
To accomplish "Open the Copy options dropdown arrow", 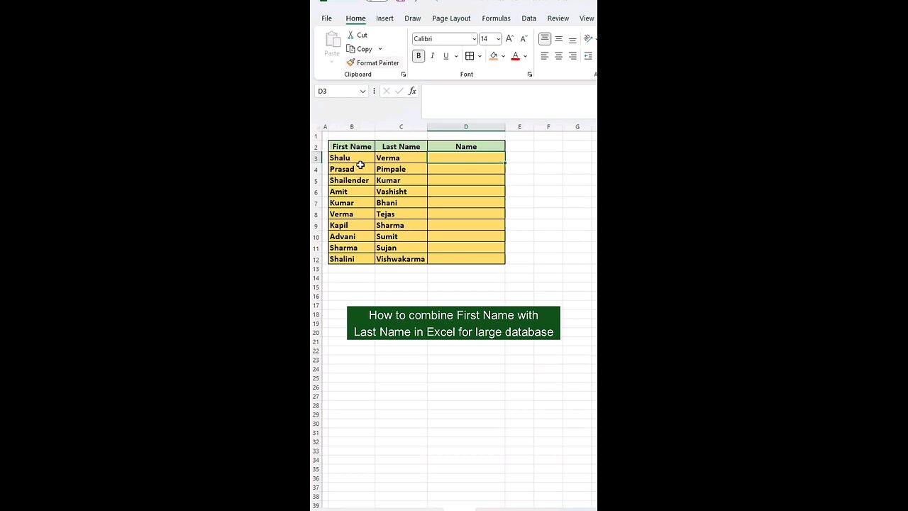I will [380, 49].
